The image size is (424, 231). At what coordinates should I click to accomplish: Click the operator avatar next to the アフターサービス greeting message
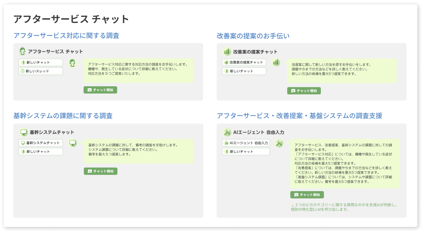tap(72, 63)
